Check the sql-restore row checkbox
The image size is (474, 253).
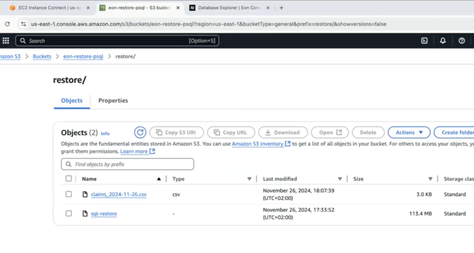pyautogui.click(x=69, y=213)
